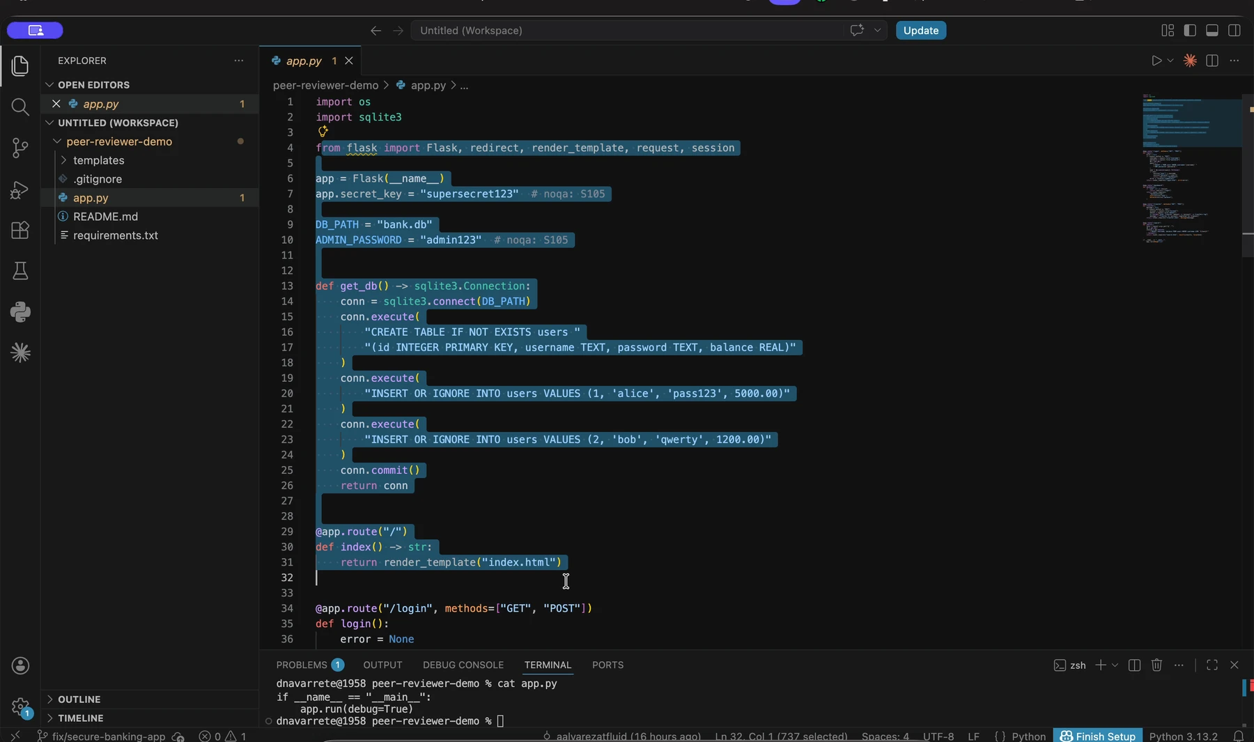Open the Manage settings gear

20,706
